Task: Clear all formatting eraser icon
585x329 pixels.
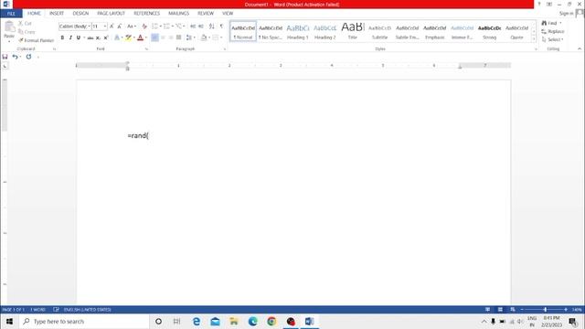Action: pyautogui.click(x=144, y=27)
